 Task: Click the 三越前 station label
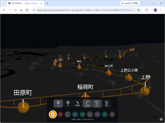coord(60,60)
